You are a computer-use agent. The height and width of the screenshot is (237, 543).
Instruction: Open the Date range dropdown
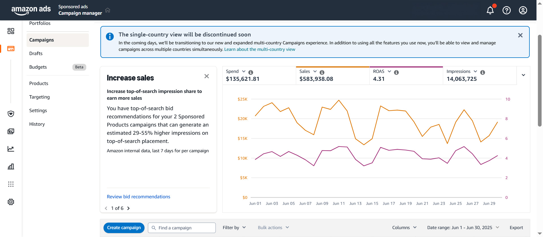point(463,228)
